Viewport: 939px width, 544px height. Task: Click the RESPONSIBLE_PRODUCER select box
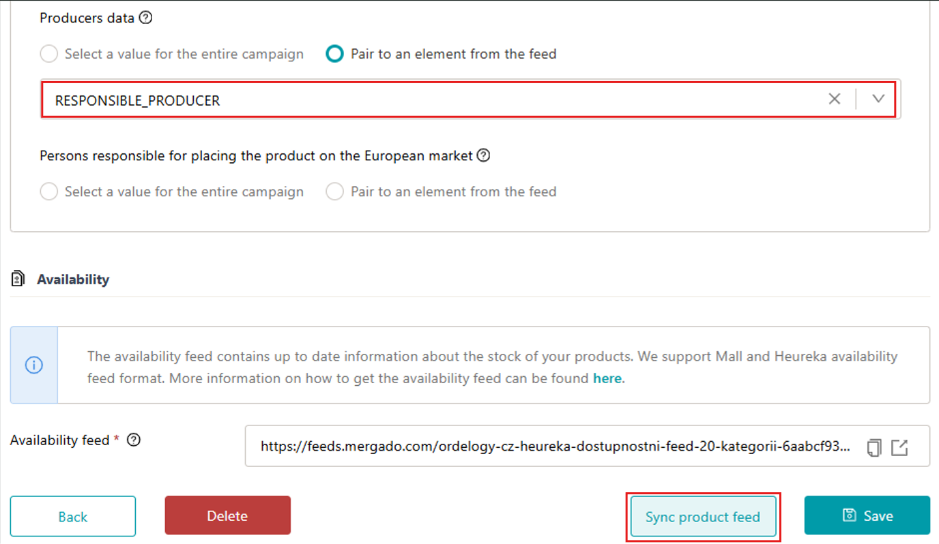[x=409, y=100]
